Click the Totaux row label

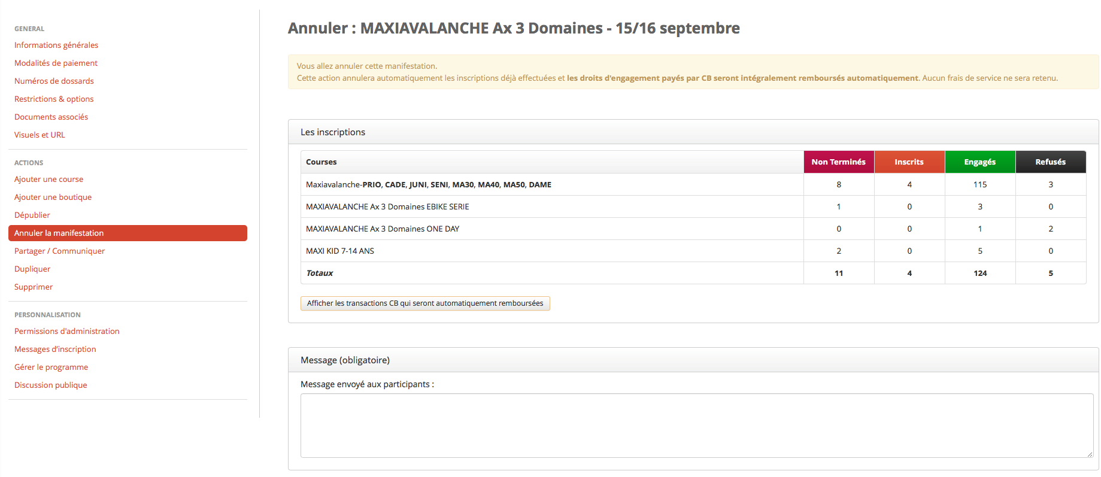click(x=320, y=273)
